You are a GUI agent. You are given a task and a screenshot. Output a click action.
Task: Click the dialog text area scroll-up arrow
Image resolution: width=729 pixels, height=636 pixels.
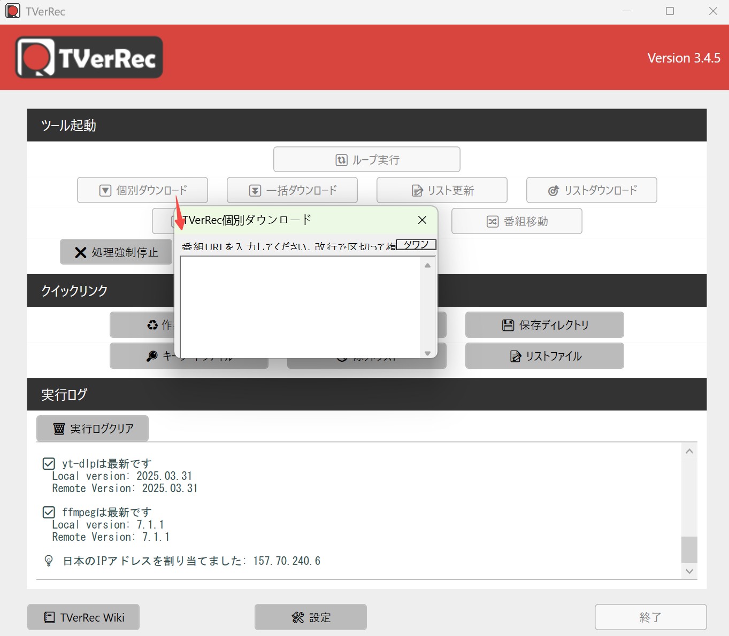427,265
